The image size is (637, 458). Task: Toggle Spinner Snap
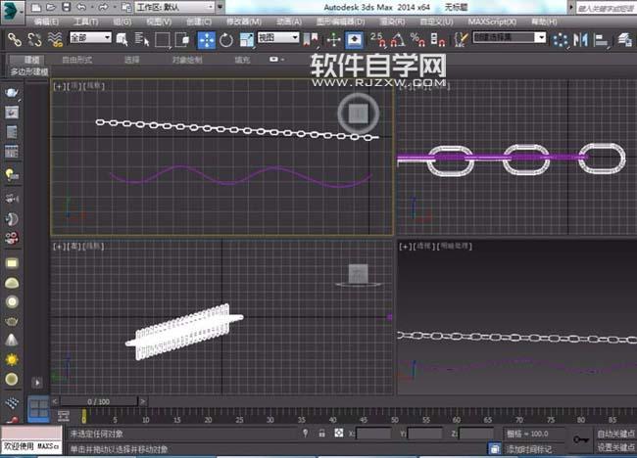point(438,40)
